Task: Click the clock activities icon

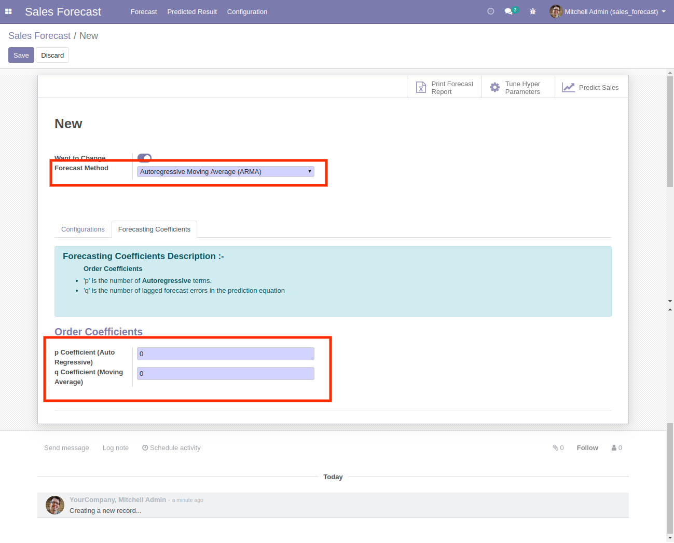Action: [490, 11]
